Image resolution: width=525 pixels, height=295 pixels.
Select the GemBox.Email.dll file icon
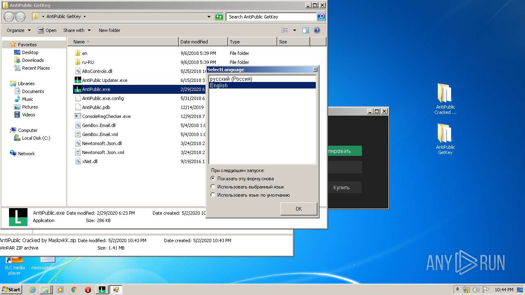pos(78,125)
